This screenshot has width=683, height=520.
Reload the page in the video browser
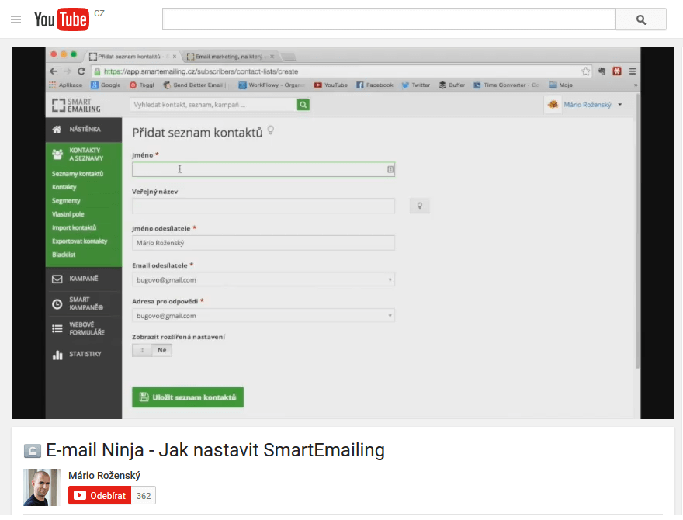tap(81, 71)
